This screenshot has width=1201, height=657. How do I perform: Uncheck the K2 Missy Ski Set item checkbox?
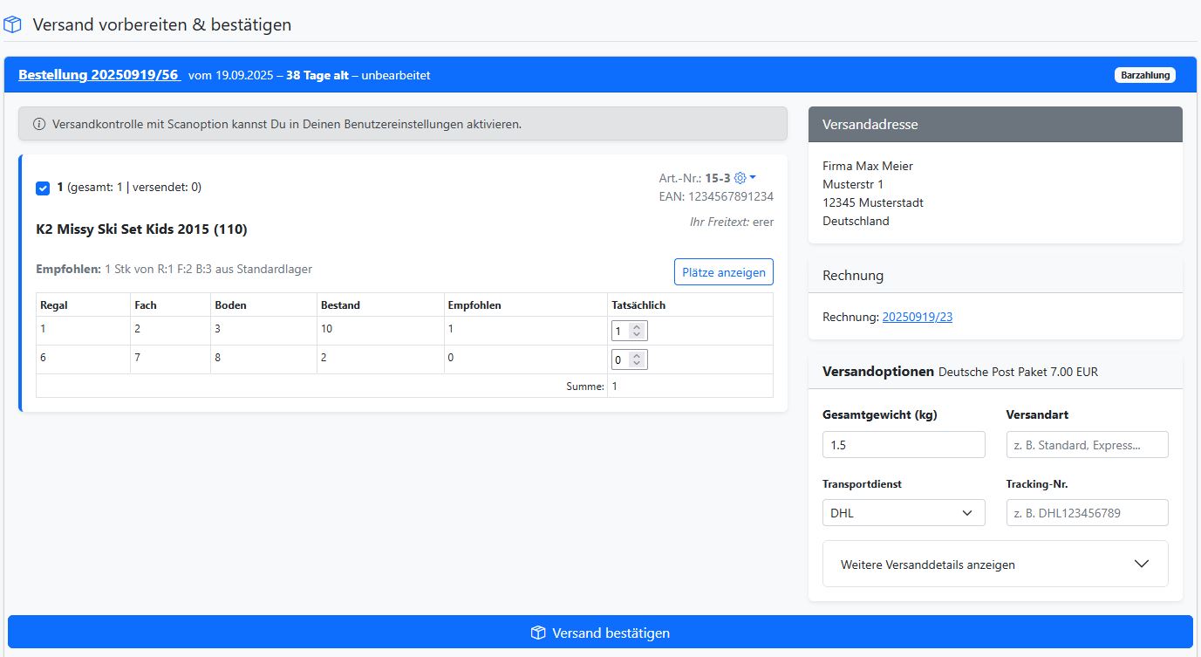[x=43, y=188]
